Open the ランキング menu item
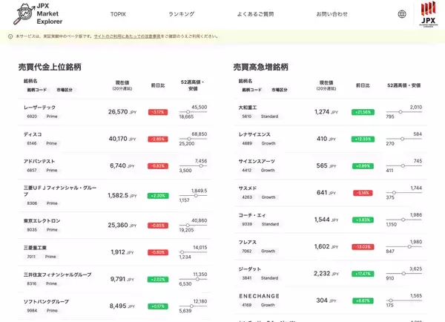This screenshot has width=445, height=322. pos(182,14)
